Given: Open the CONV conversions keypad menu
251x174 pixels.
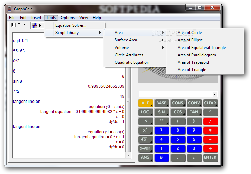Looking at the screenshot, I should click(x=194, y=103).
